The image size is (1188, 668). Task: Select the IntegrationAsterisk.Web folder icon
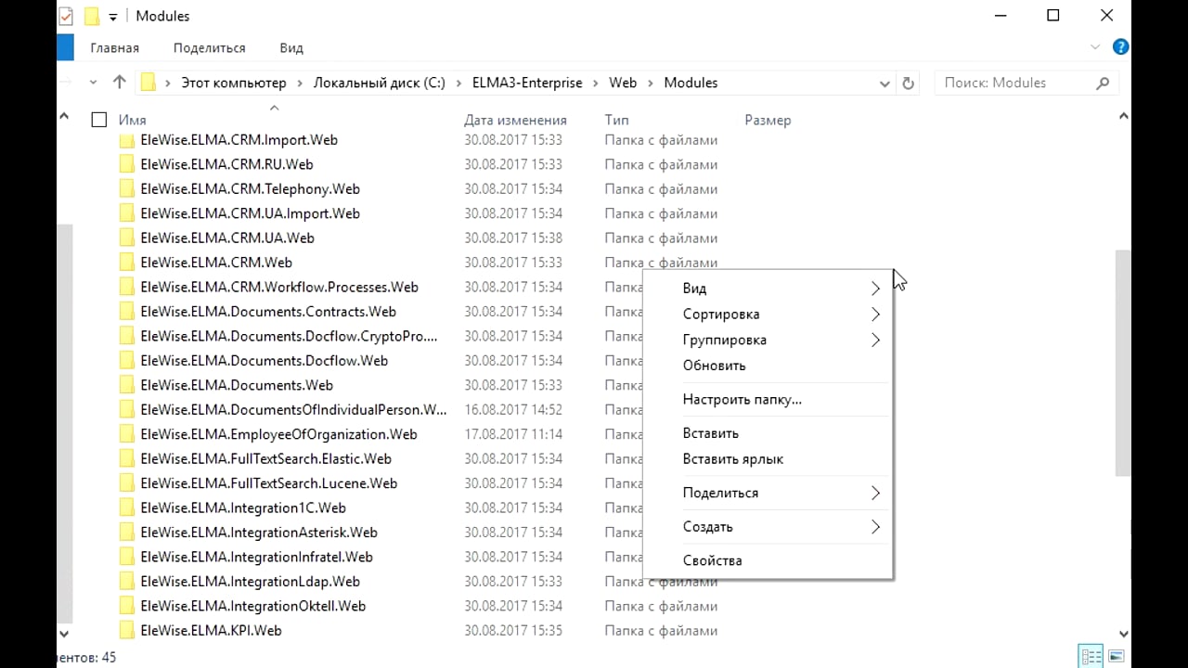tap(126, 533)
